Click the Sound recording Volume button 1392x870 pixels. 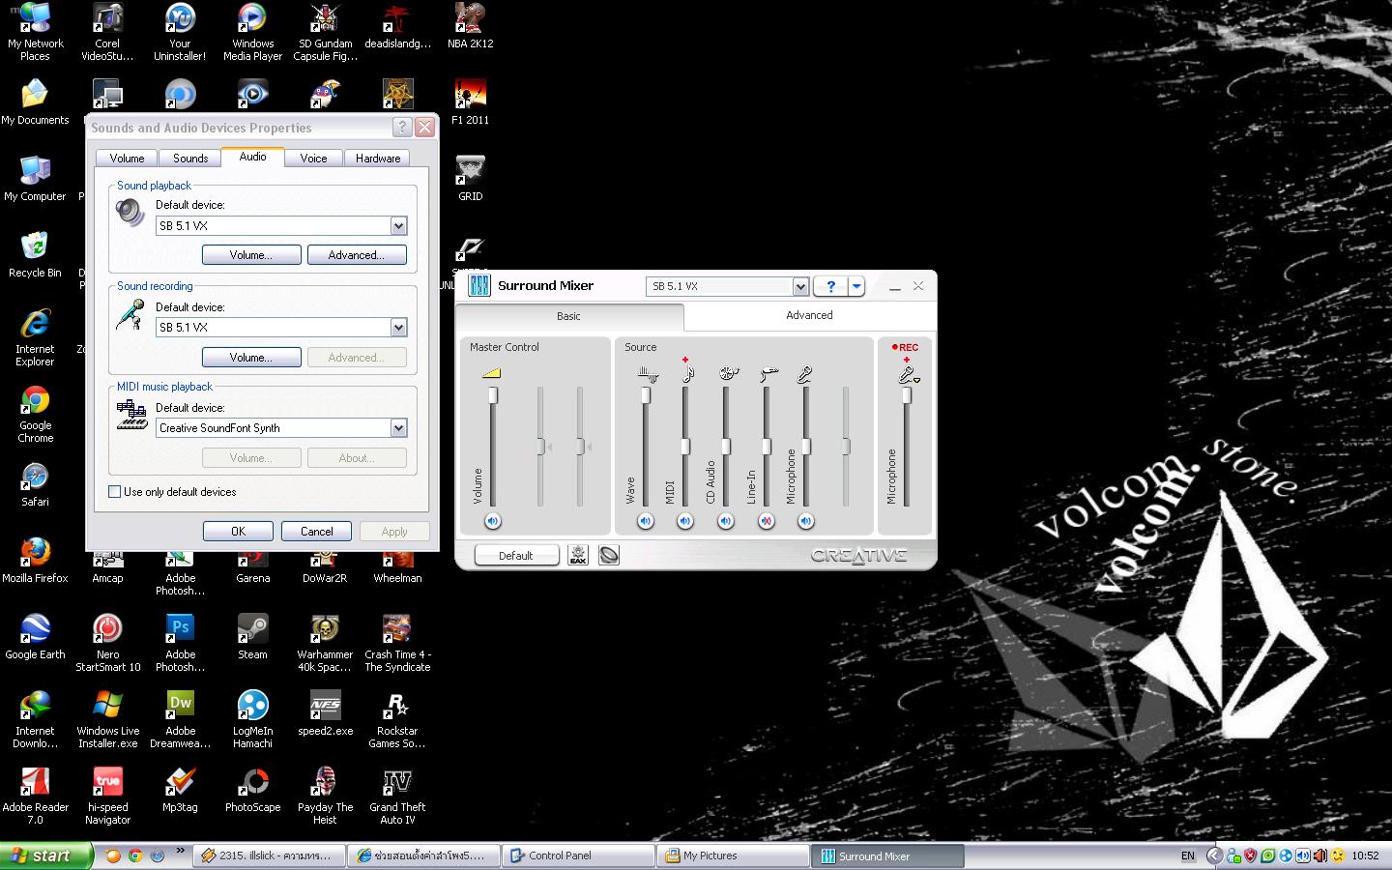[x=251, y=358]
